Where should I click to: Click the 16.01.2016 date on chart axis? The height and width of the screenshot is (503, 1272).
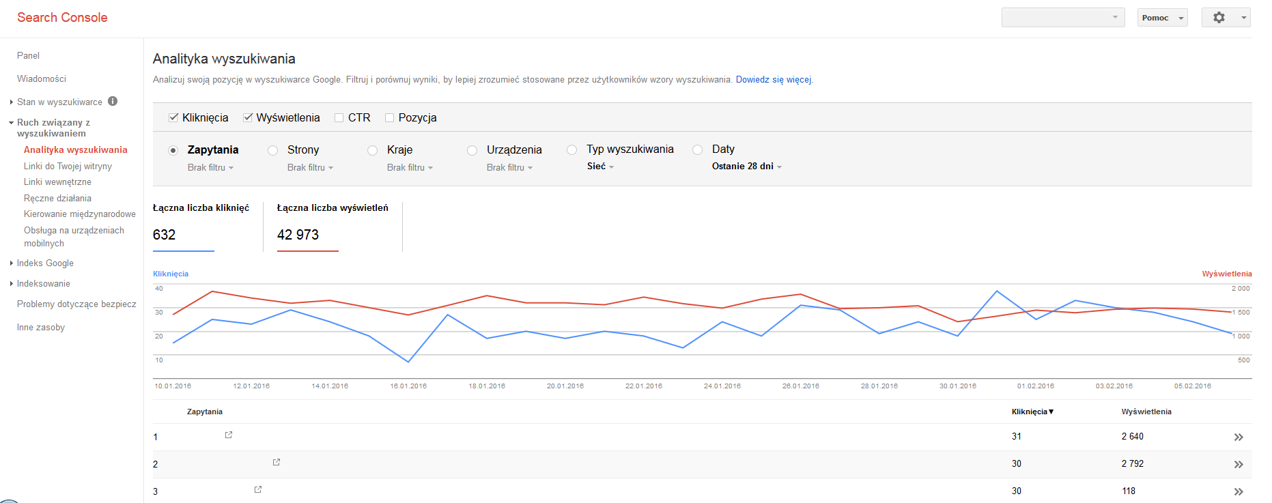pos(408,386)
